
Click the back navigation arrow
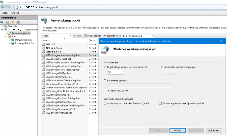click(3, 7)
